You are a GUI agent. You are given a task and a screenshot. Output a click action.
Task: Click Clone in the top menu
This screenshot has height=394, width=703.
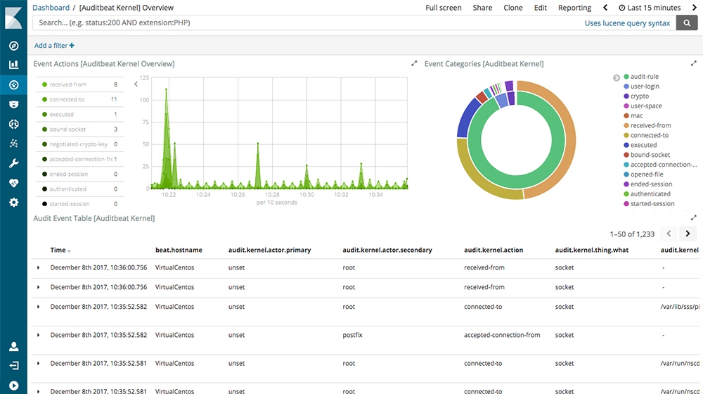coord(513,8)
